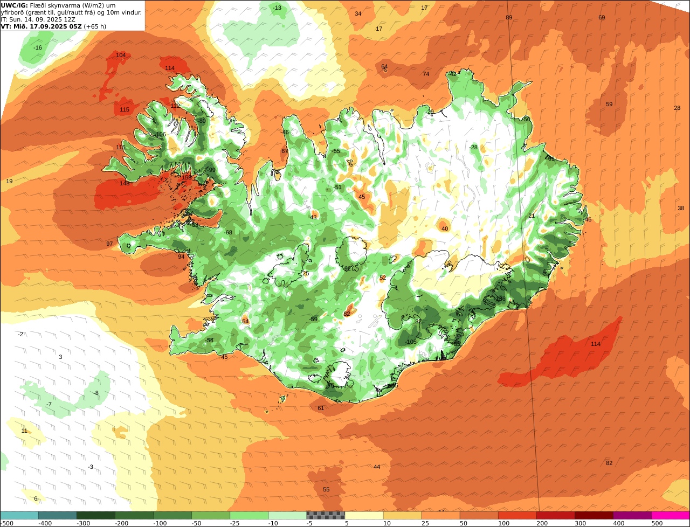Click the 6 value in the bottom-left corner
690x527 pixels.
point(36,499)
